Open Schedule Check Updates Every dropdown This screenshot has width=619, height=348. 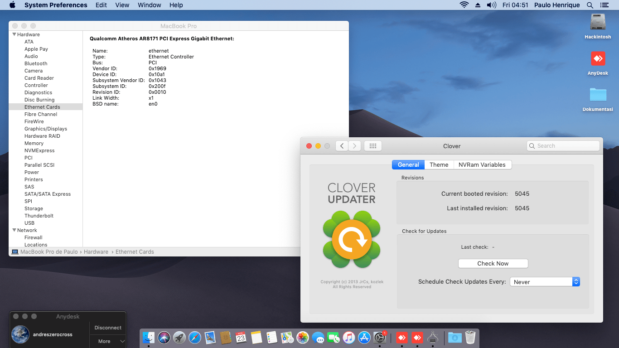pos(545,282)
